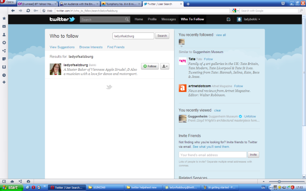The width and height of the screenshot is (306, 191).
Task: Focus Search with Google field
Action: 269,11
